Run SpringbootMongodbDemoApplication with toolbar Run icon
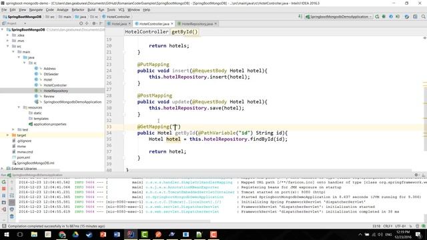The height and width of the screenshot is (240, 427). coord(377,17)
